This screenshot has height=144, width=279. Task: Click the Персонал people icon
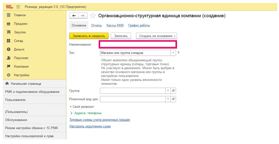point(8,58)
